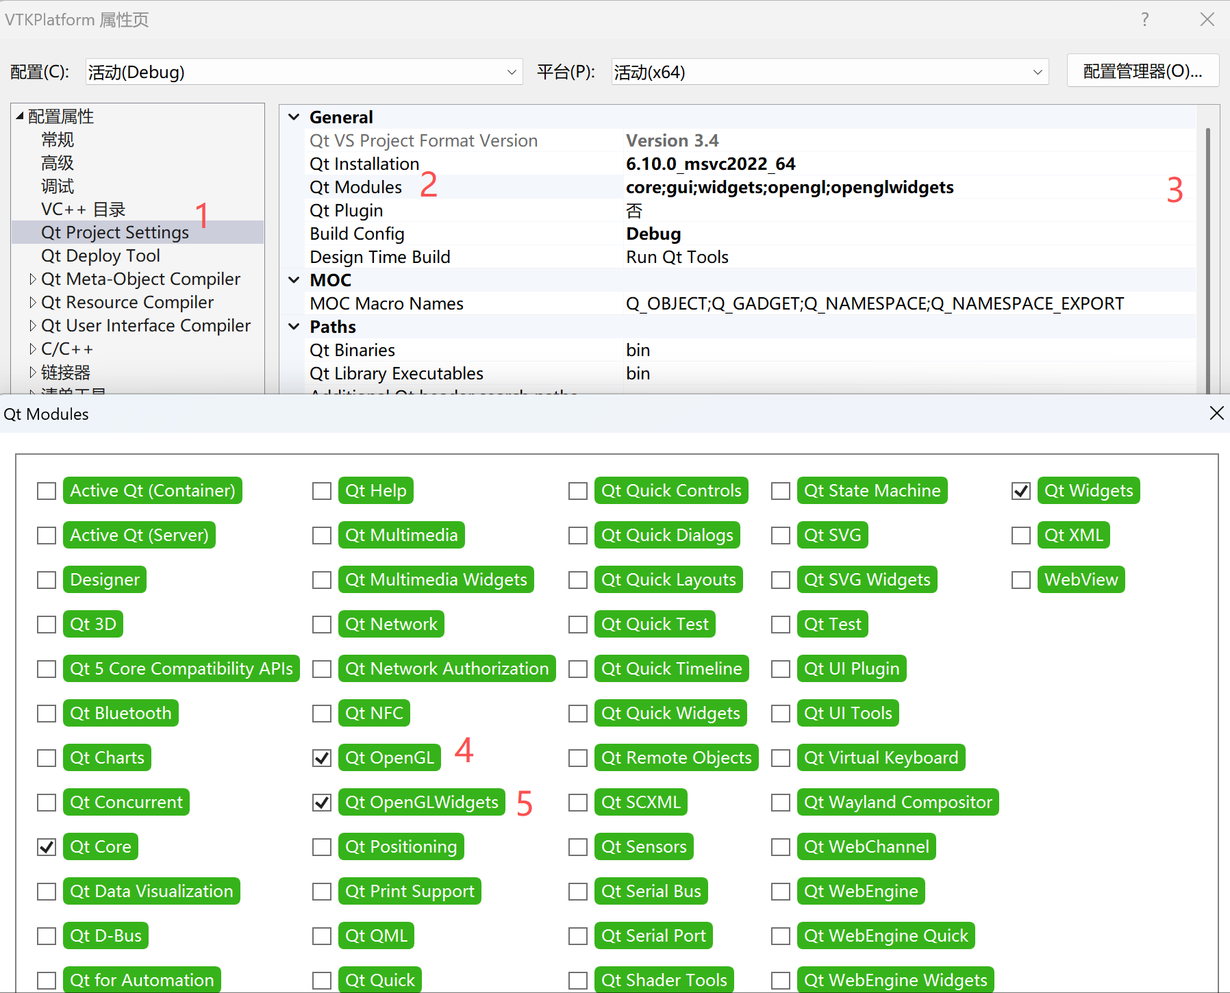Close the Qt Modules popup
The image size is (1230, 993).
point(1216,413)
